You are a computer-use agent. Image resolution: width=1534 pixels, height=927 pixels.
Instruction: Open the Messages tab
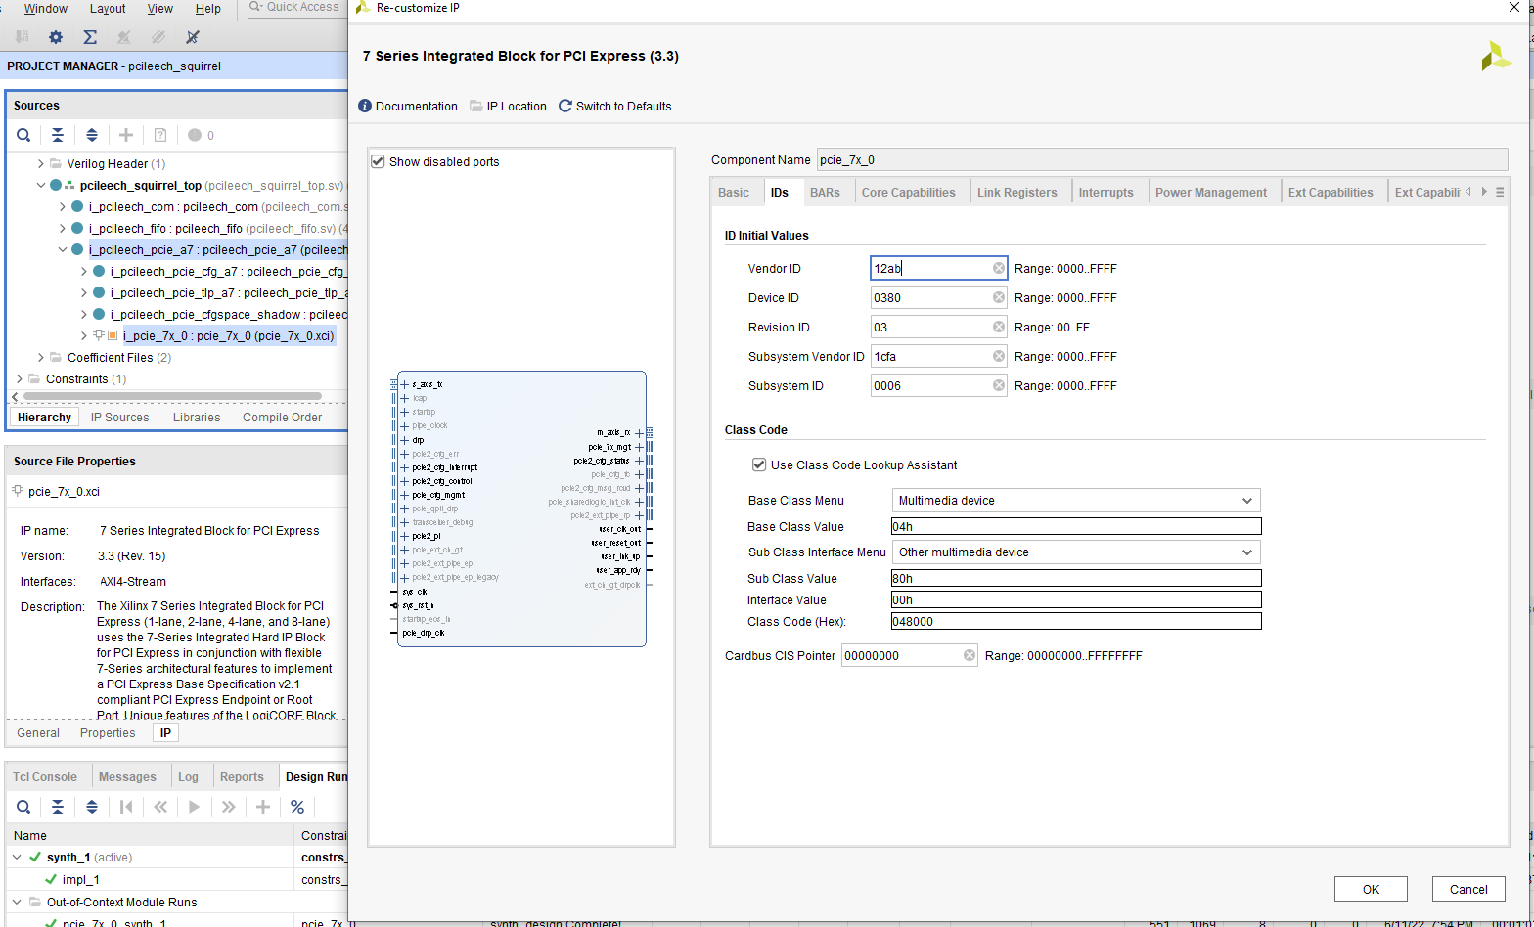click(x=127, y=776)
